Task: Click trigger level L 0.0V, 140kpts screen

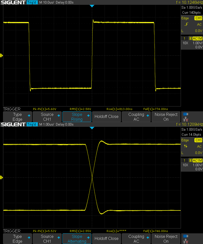Action: click(192, 31)
